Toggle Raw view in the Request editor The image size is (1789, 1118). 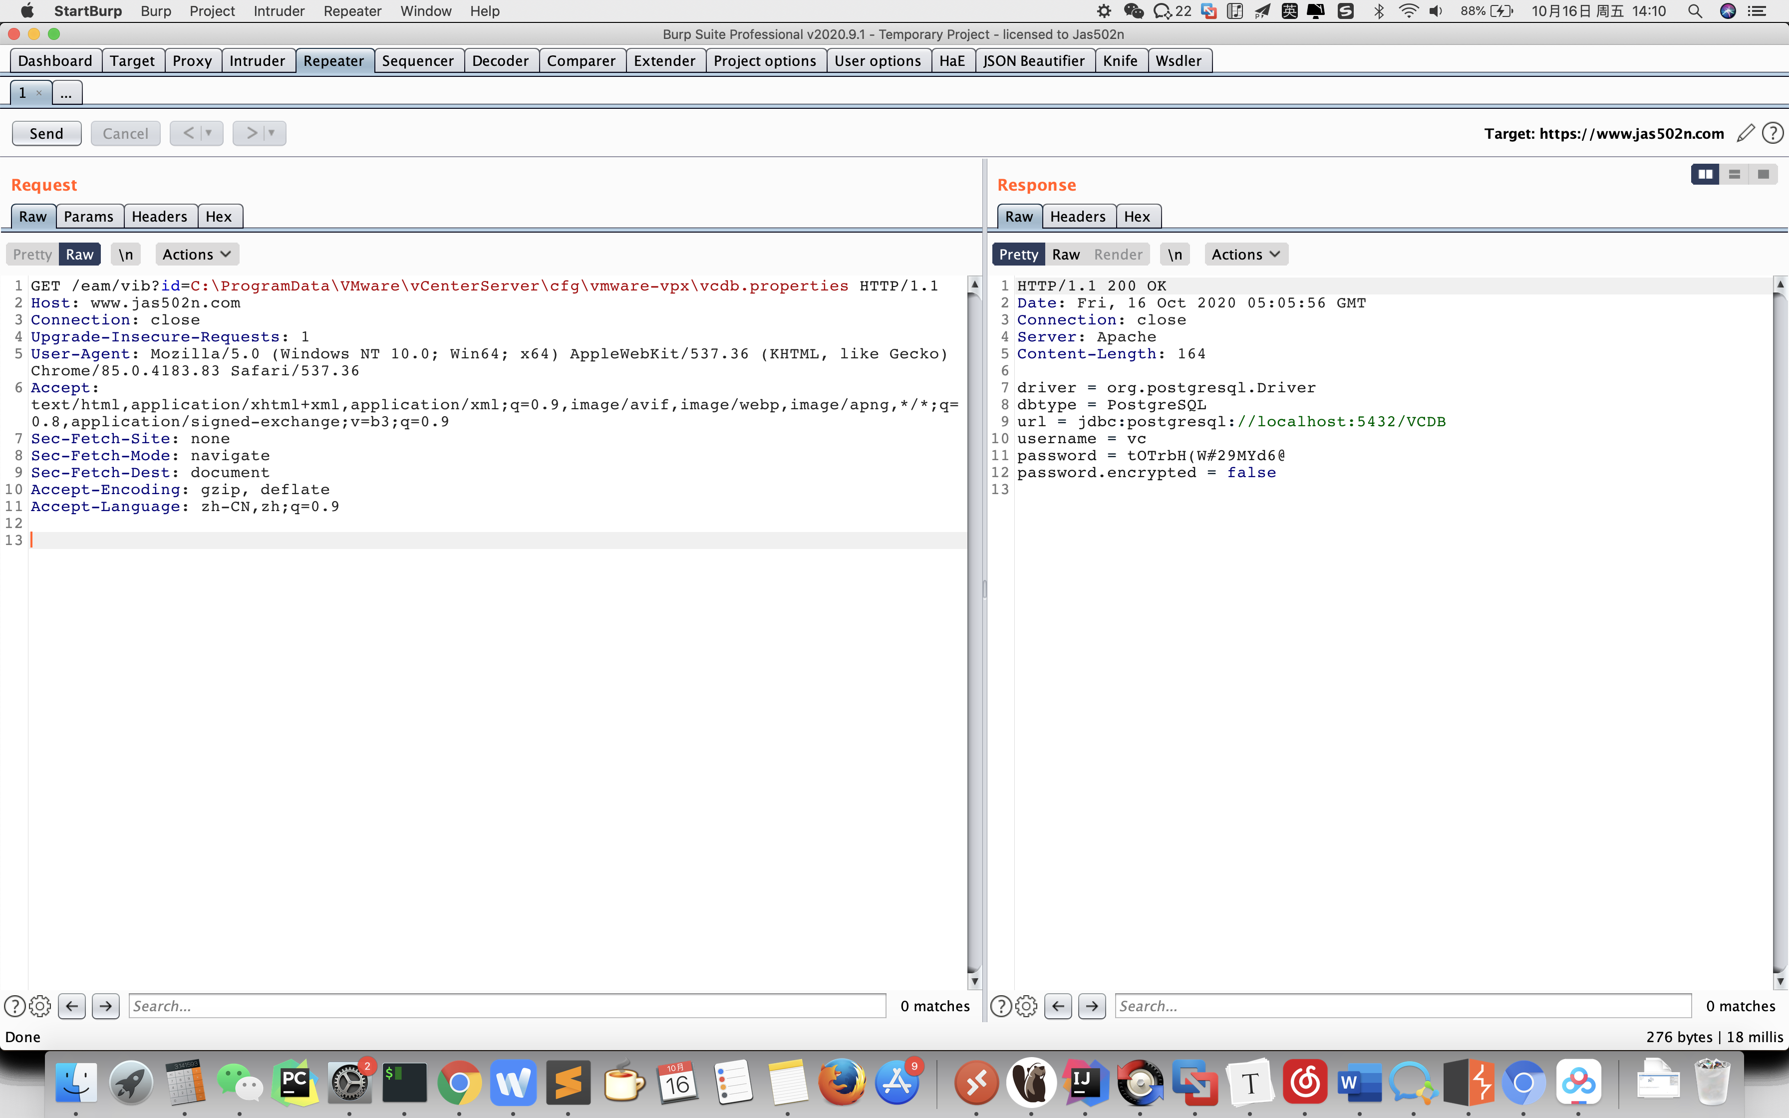coord(80,255)
